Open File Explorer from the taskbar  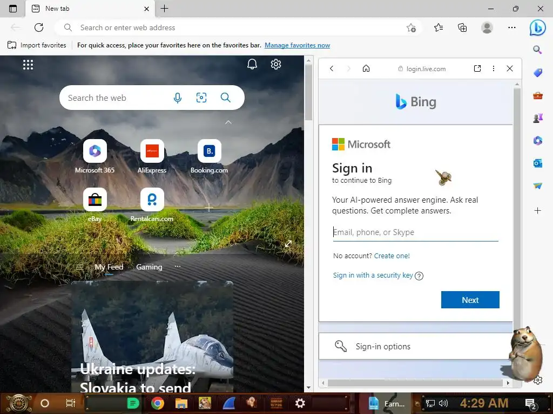[181, 403]
